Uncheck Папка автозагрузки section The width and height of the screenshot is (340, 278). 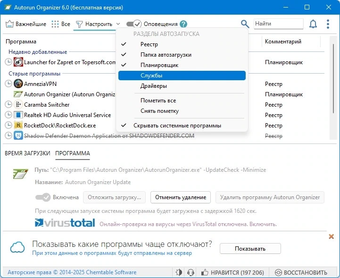pyautogui.click(x=182, y=55)
